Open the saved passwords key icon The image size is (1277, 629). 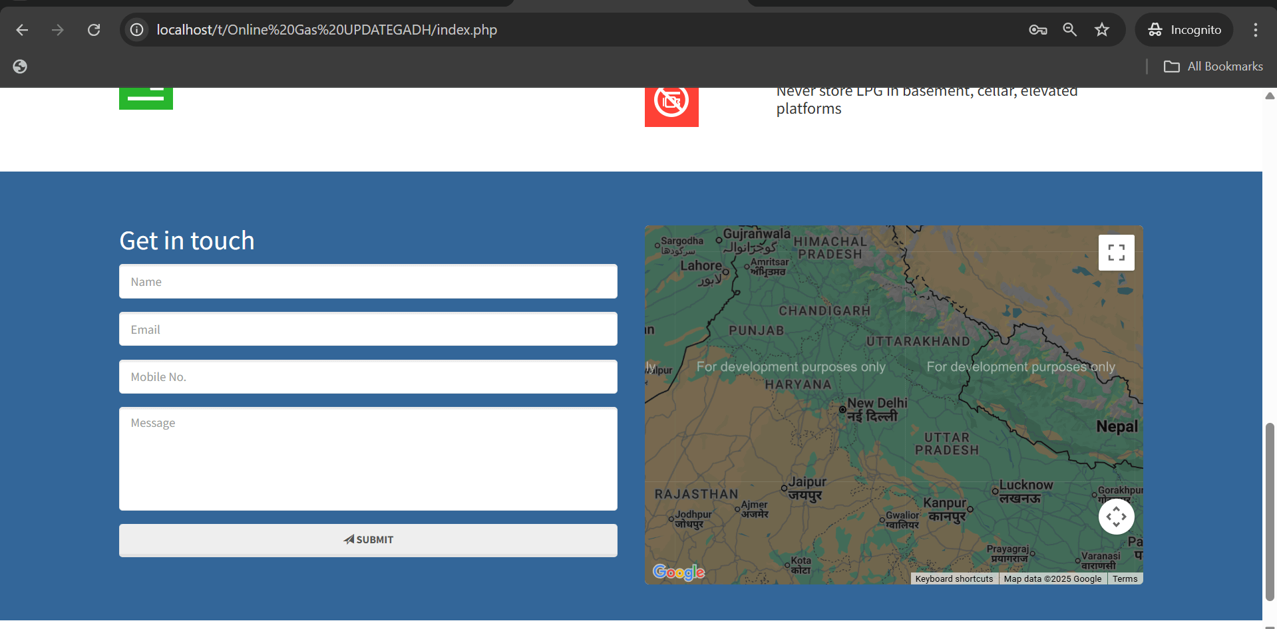[x=1037, y=30]
